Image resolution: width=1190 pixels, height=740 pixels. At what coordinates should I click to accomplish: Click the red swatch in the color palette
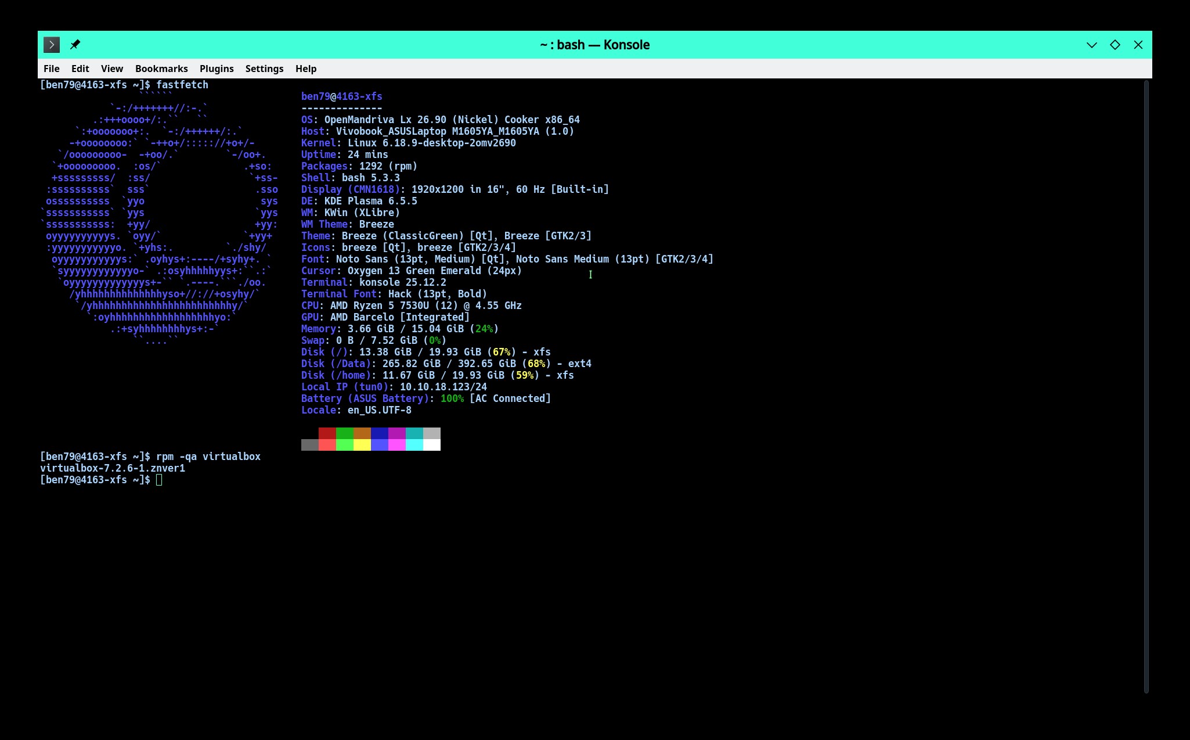click(x=327, y=433)
